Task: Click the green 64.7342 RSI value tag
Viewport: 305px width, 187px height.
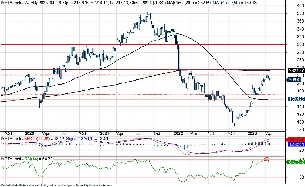Action: [x=295, y=162]
